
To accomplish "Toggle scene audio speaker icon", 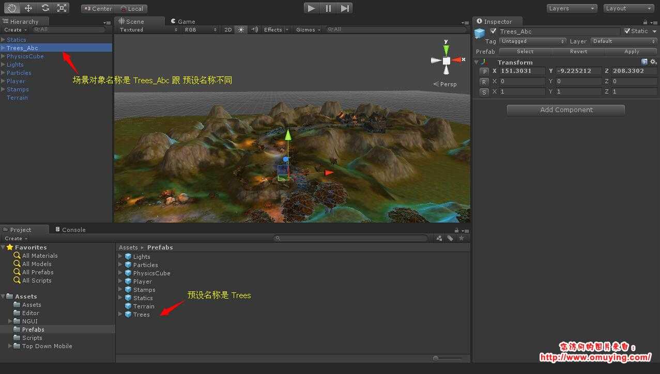I will tap(254, 30).
